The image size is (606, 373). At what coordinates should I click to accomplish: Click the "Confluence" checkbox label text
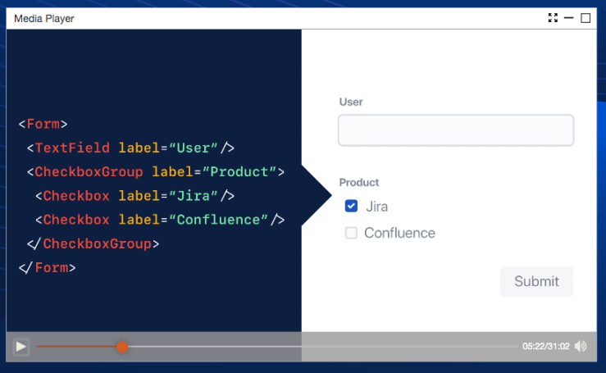click(399, 233)
